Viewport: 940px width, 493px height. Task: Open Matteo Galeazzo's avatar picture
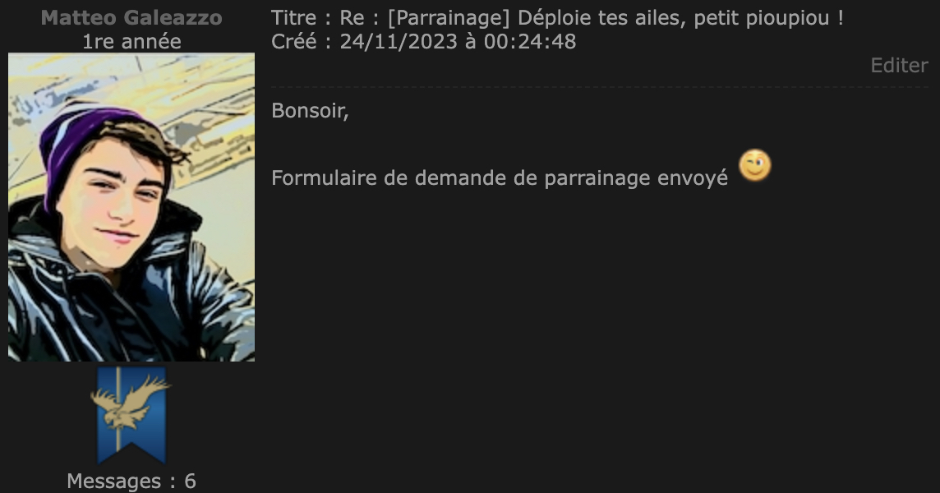click(131, 207)
